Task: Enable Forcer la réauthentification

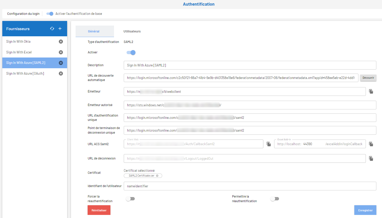Action: [x=130, y=199]
